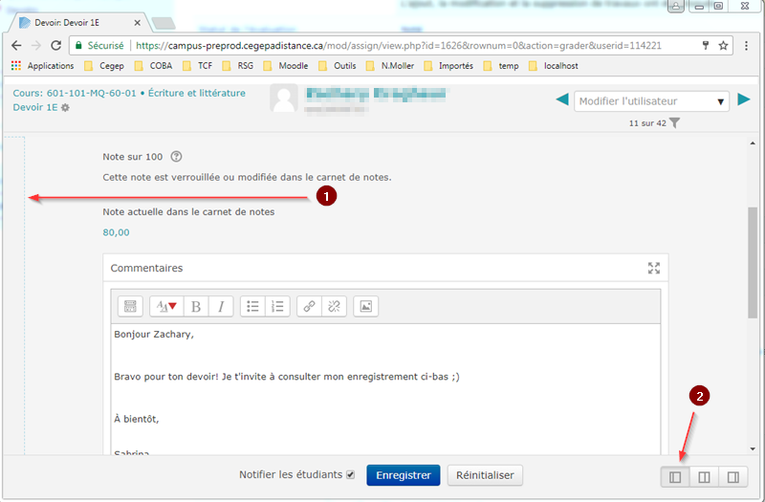Click the Réinitialiser button
This screenshot has height=502, width=765.
(x=485, y=475)
